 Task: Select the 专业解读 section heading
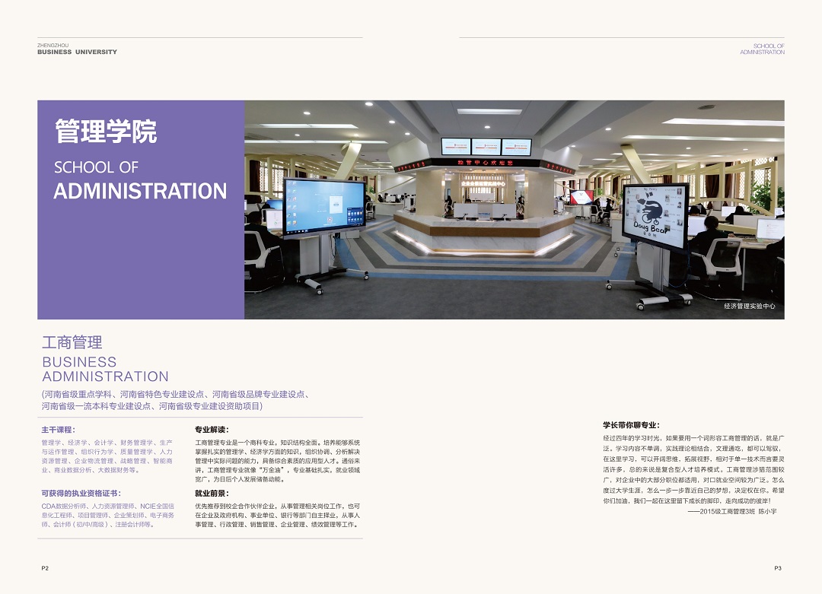pyautogui.click(x=212, y=430)
